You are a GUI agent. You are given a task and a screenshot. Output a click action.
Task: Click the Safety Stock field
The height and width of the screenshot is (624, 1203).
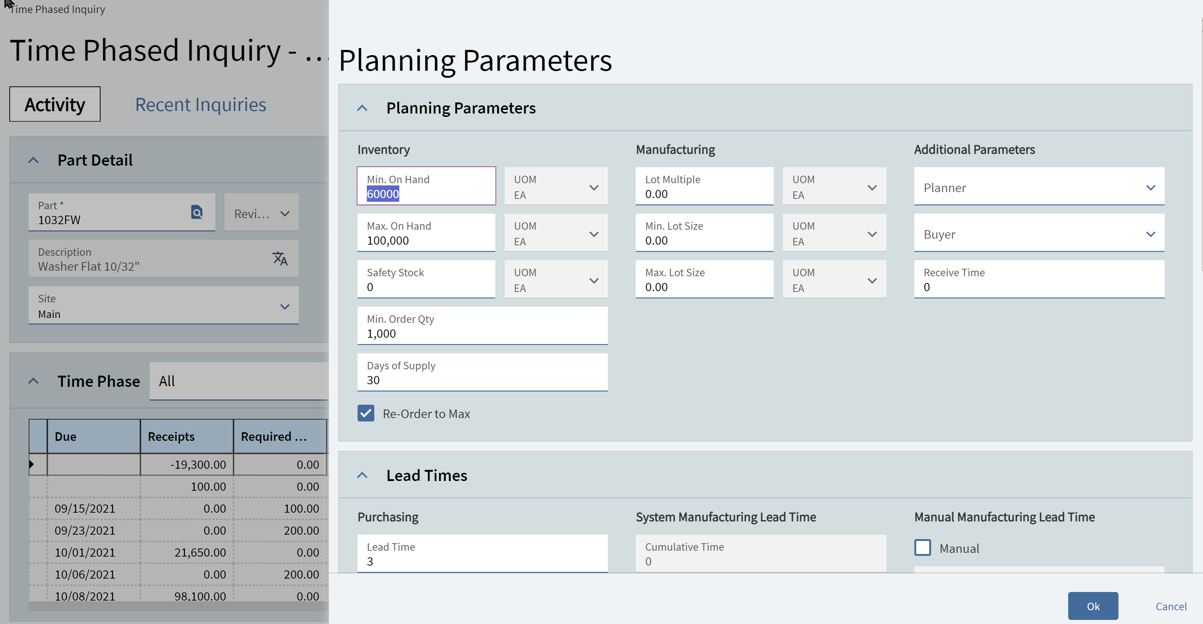(x=426, y=280)
